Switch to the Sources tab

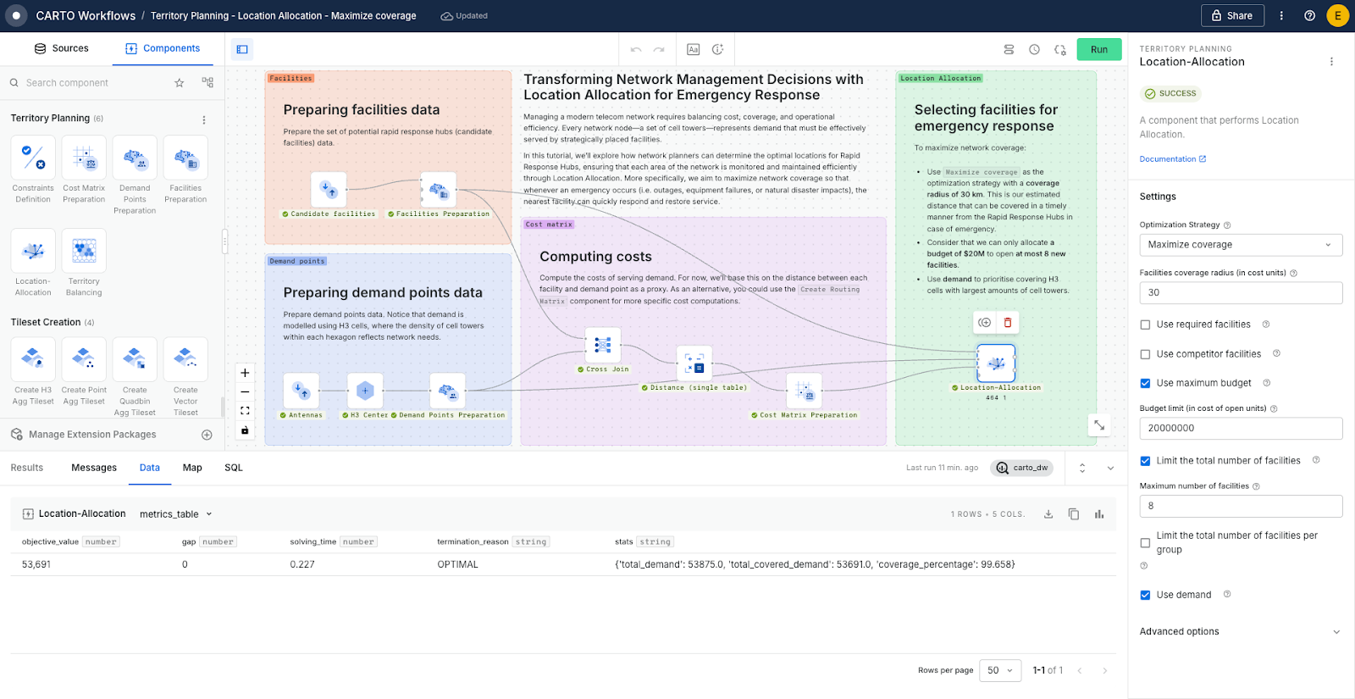coord(61,48)
